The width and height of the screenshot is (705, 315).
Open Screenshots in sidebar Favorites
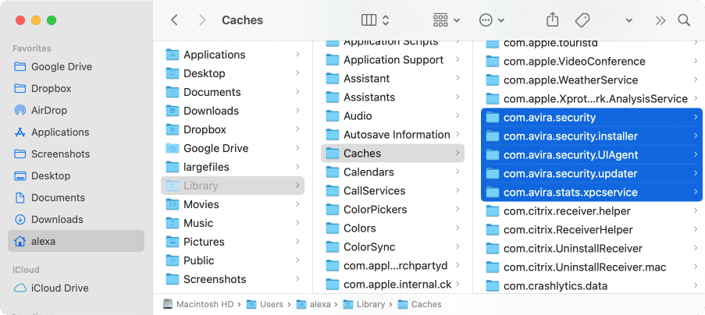pyautogui.click(x=76, y=154)
